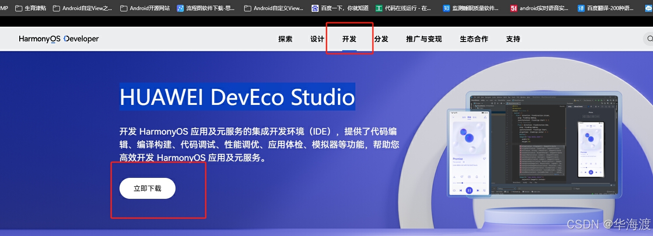Click the HarmonyOS Developer logo
Image resolution: width=653 pixels, height=236 pixels.
click(x=59, y=39)
